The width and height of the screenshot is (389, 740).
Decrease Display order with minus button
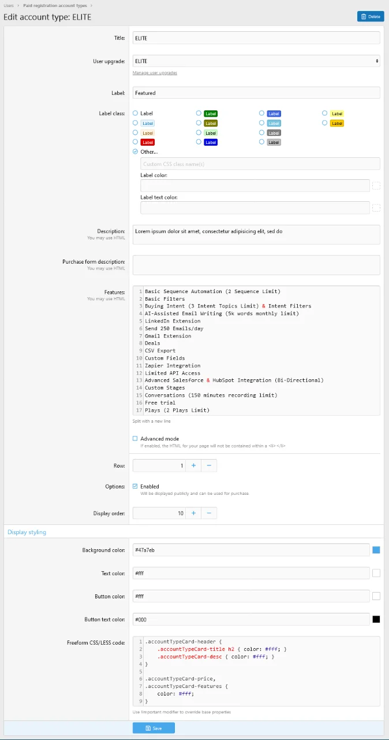coord(209,513)
